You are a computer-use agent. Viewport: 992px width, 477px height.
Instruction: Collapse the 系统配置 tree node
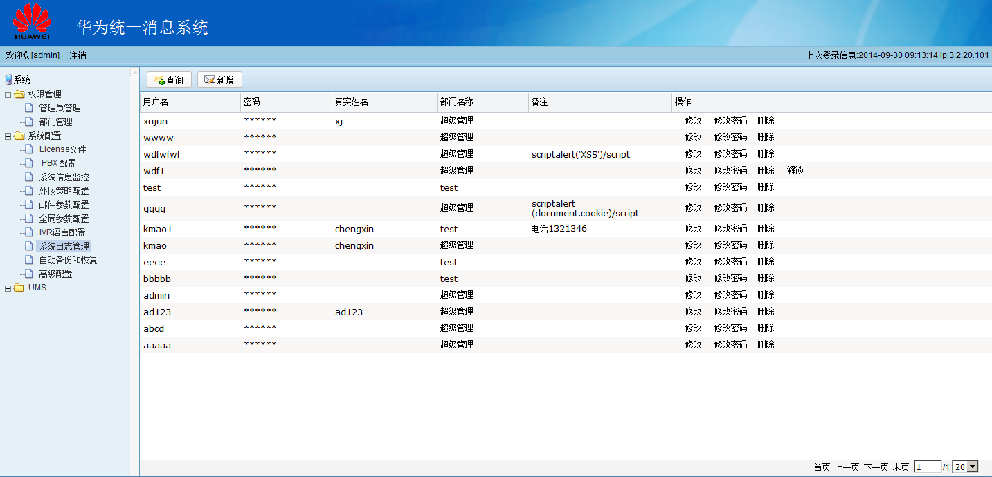[x=8, y=136]
